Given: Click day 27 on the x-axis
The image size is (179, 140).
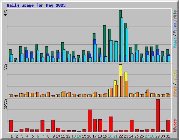Looking at the screenshot, I should pyautogui.click(x=147, y=136).
